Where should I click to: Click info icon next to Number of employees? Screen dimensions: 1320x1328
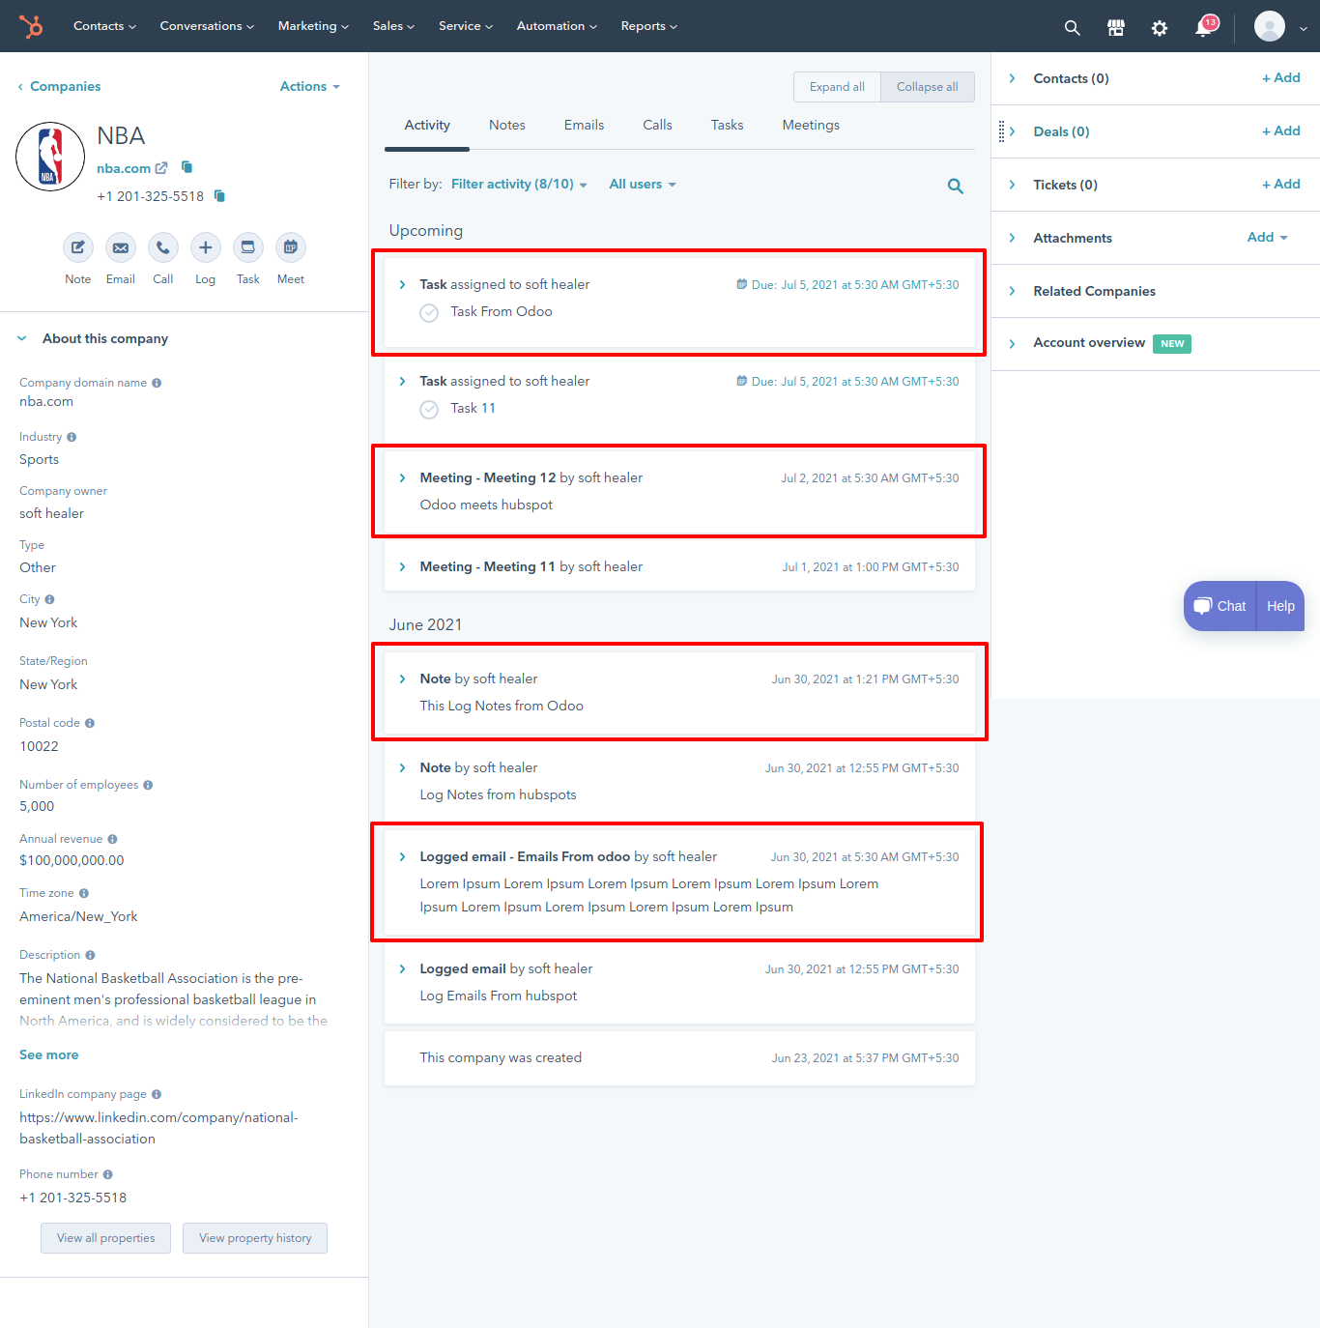148,785
